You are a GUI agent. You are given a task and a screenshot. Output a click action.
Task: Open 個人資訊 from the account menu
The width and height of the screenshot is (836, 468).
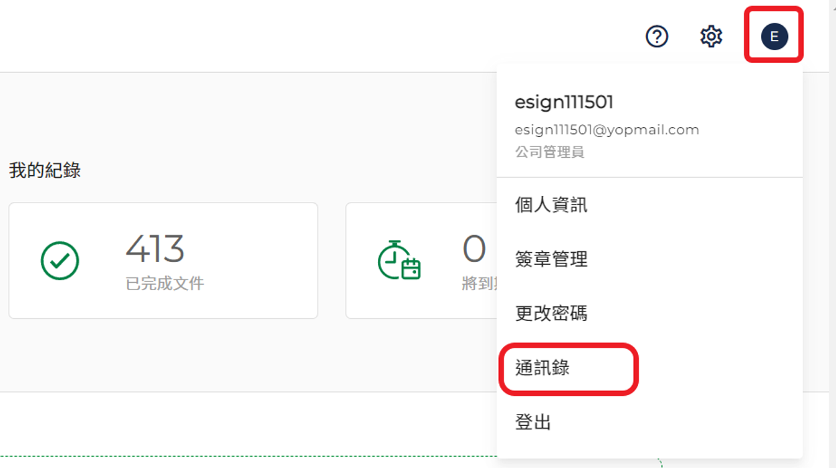point(551,205)
